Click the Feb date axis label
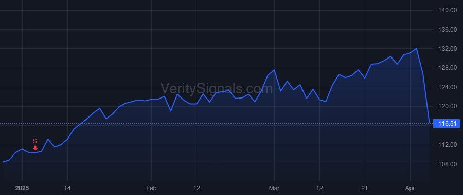The height and width of the screenshot is (195, 463). (x=151, y=188)
